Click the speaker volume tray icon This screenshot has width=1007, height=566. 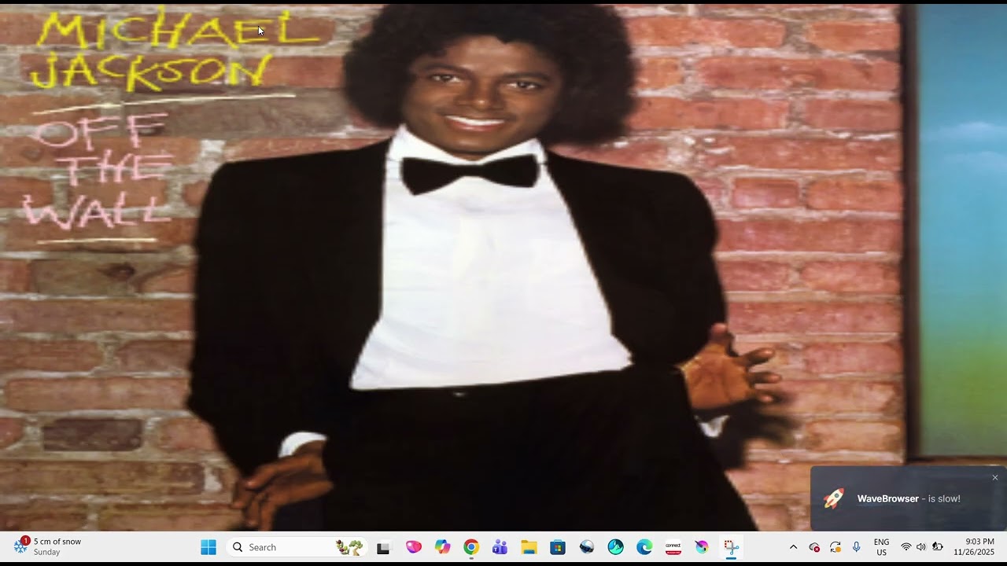pos(921,547)
